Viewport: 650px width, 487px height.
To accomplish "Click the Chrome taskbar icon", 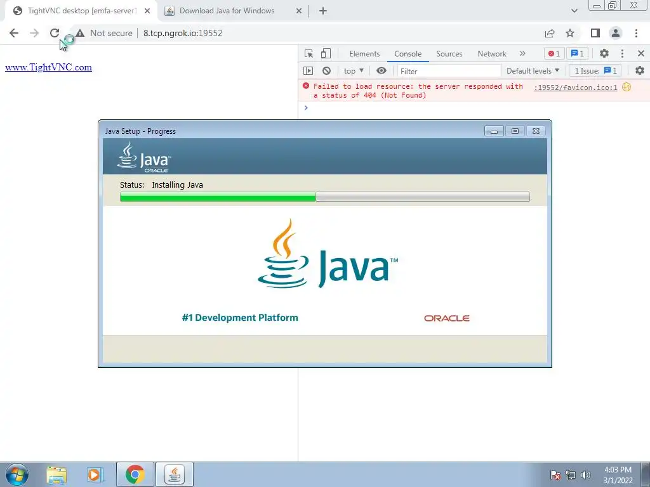I will (135, 474).
